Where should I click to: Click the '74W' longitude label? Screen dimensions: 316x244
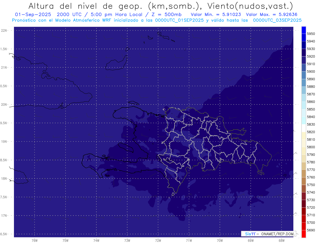96,240
